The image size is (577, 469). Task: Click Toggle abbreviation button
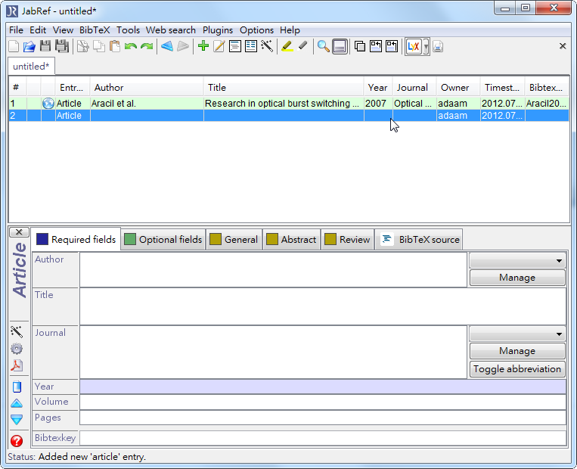point(517,369)
